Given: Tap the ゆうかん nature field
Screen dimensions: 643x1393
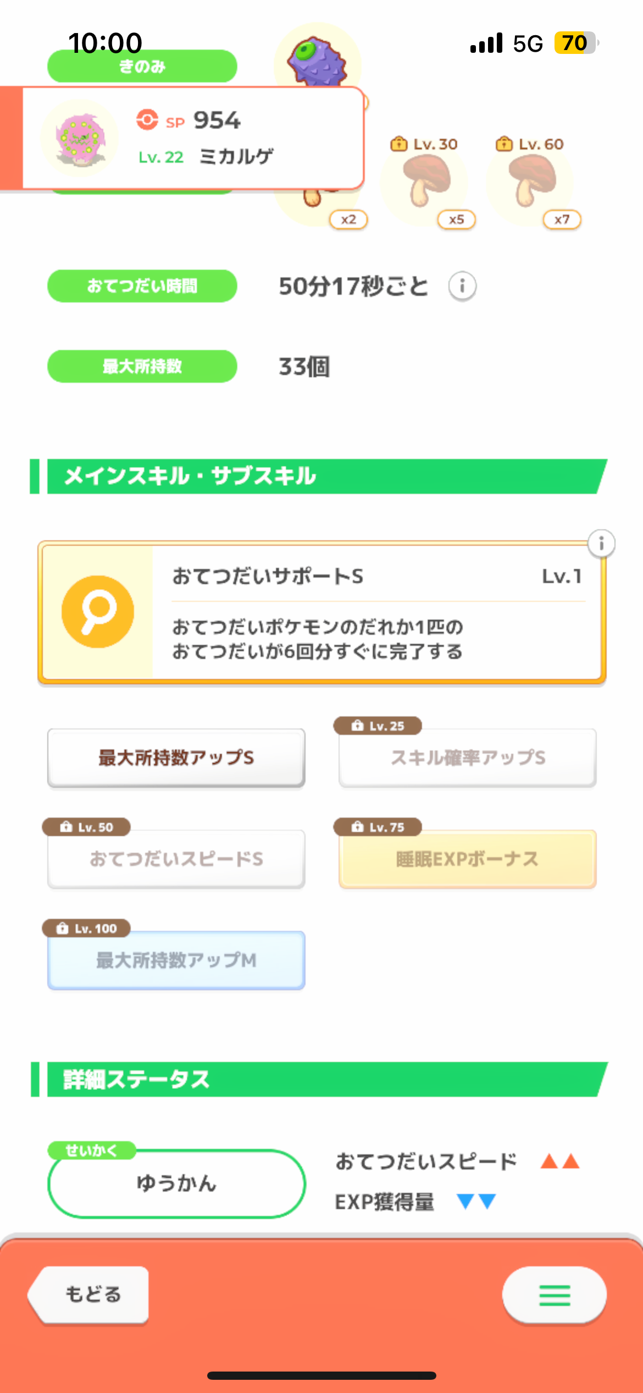Looking at the screenshot, I should pos(176,1183).
